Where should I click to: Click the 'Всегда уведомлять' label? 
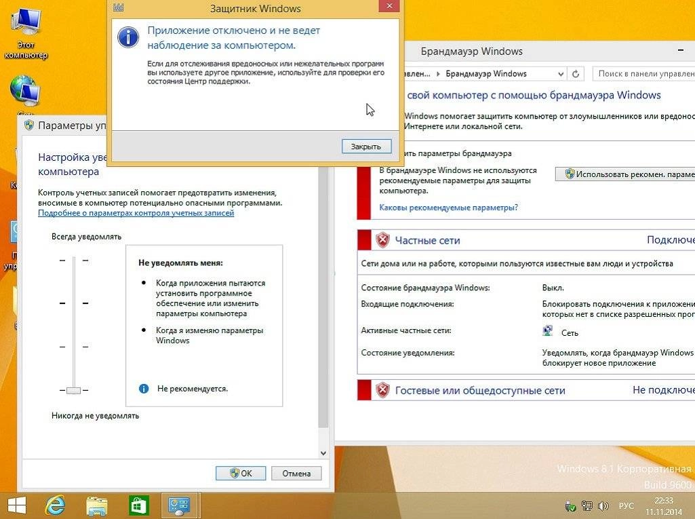[86, 237]
